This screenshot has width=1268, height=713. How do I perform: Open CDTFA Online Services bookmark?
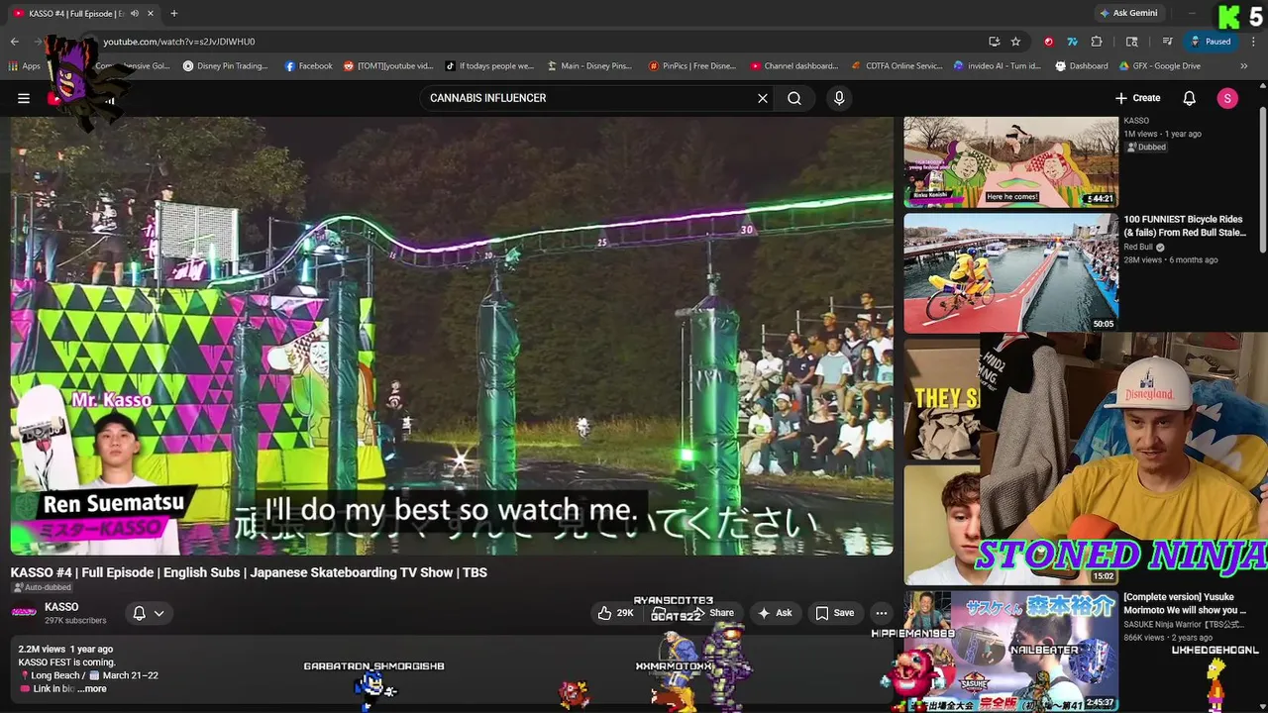click(898, 66)
